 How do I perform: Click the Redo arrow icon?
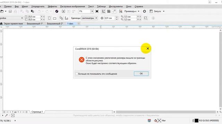(47, 11)
